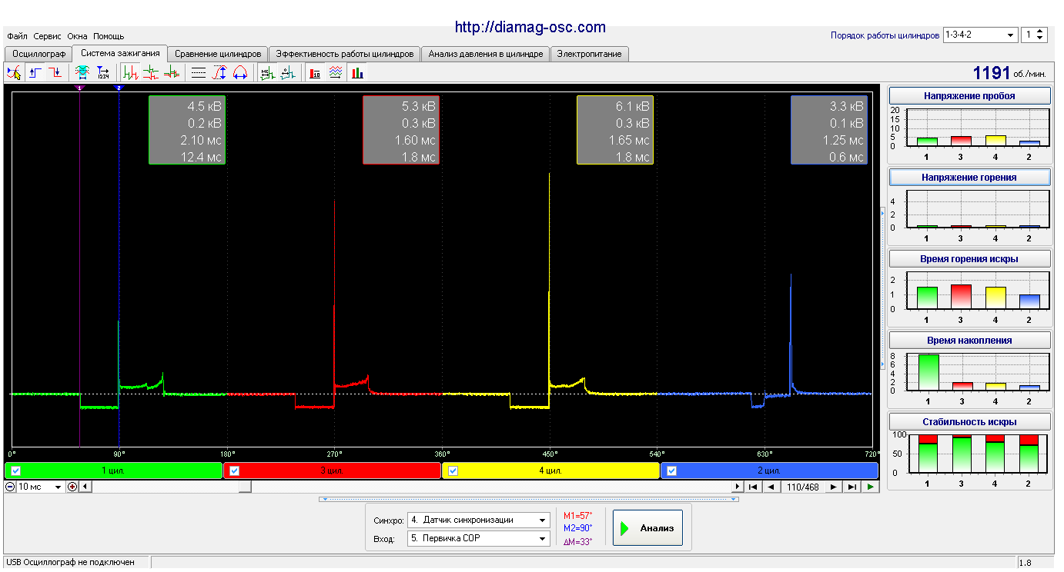Jump to first frame

[x=753, y=487]
